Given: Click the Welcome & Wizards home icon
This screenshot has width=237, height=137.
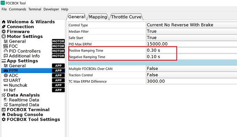Looking at the screenshot, I should pos(4,22).
